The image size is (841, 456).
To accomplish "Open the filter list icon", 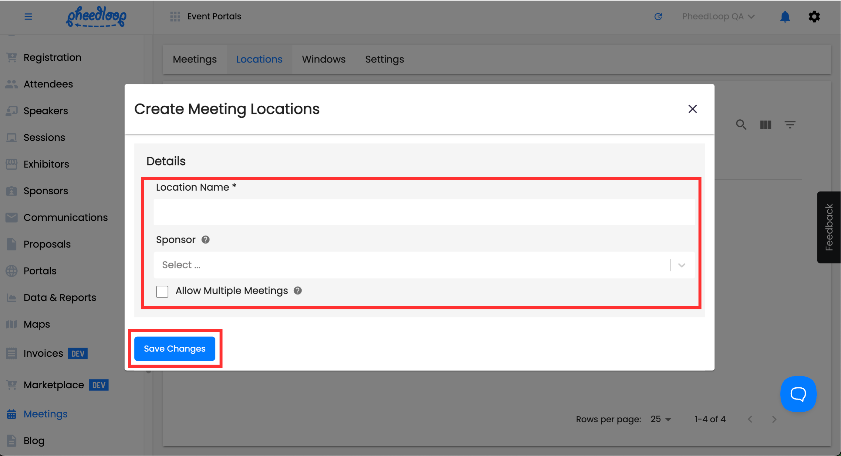I will click(790, 124).
